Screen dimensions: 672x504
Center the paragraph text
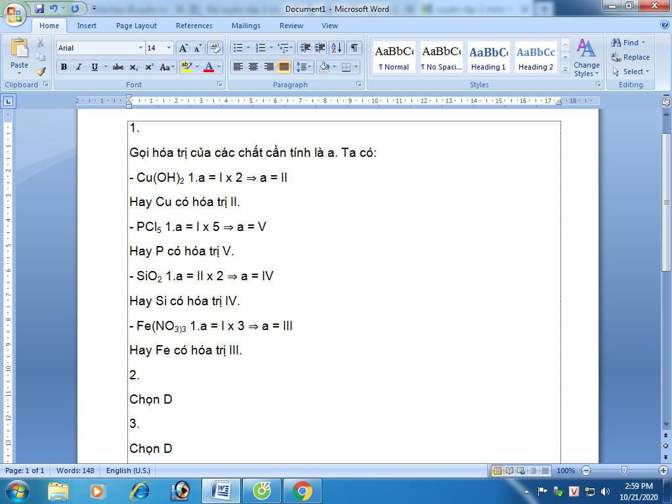pos(253,67)
